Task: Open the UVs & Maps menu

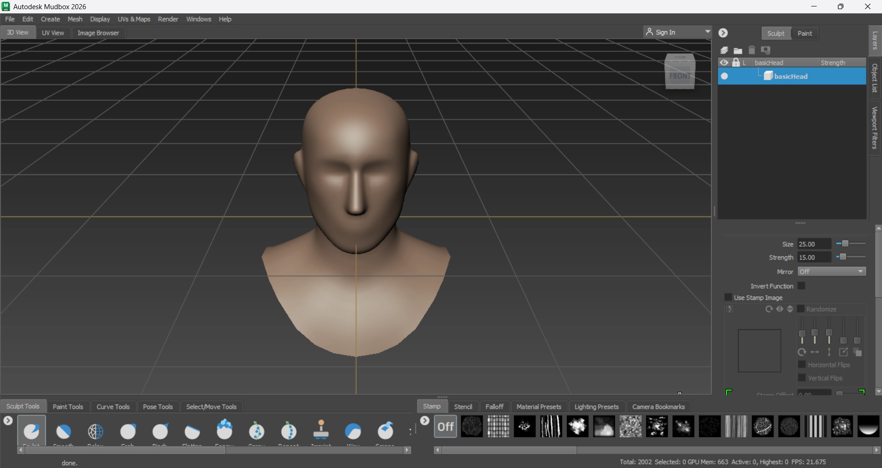Action: point(134,19)
